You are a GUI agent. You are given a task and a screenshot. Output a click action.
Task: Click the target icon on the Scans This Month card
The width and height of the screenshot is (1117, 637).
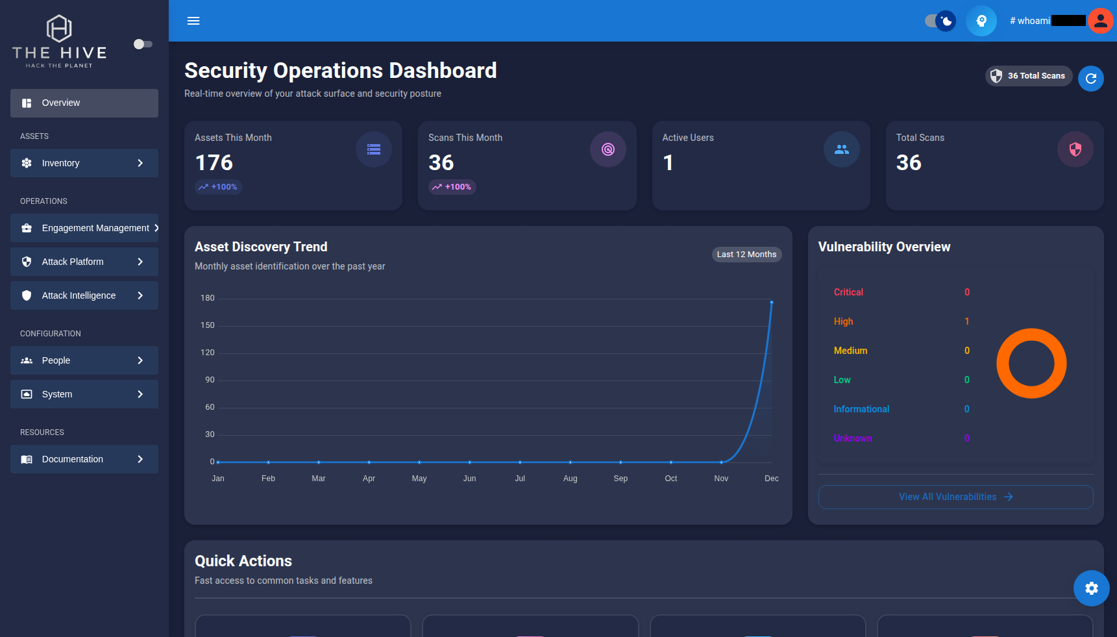point(608,149)
